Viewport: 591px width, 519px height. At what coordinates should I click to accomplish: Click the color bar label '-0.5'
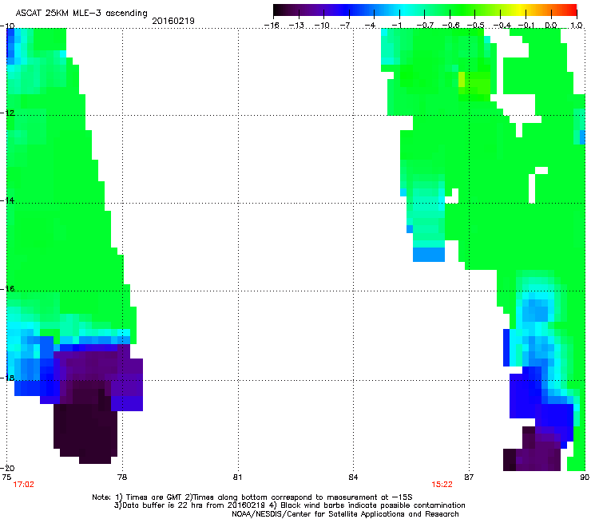click(x=476, y=26)
